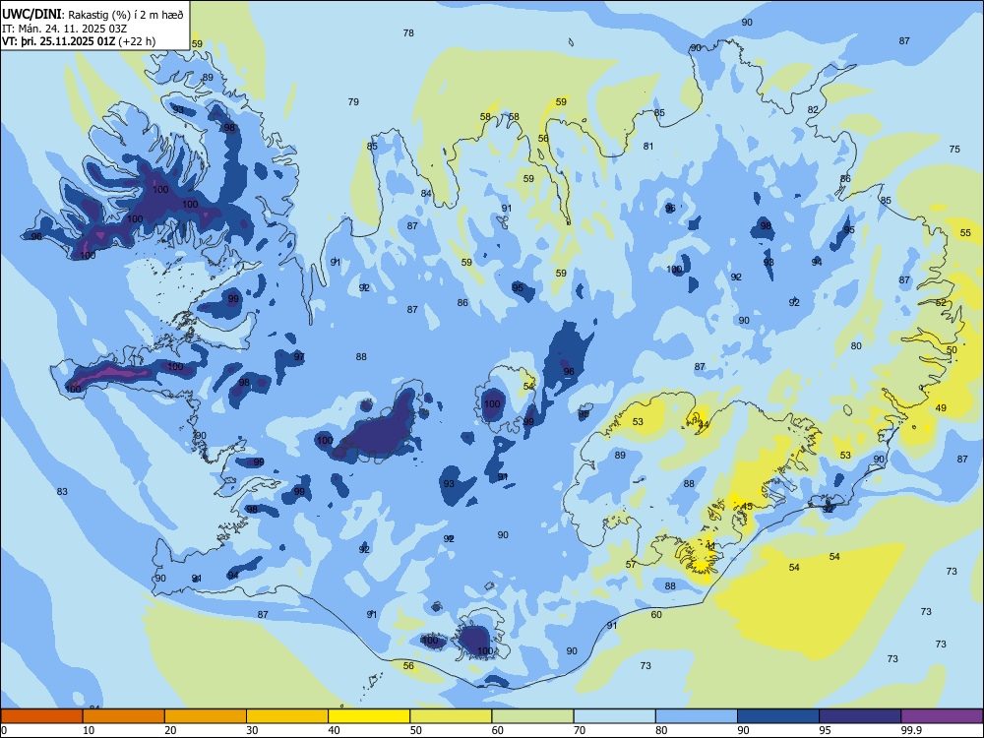984x738 pixels.
Task: Click the legend scale label '10'
Action: [89, 730]
